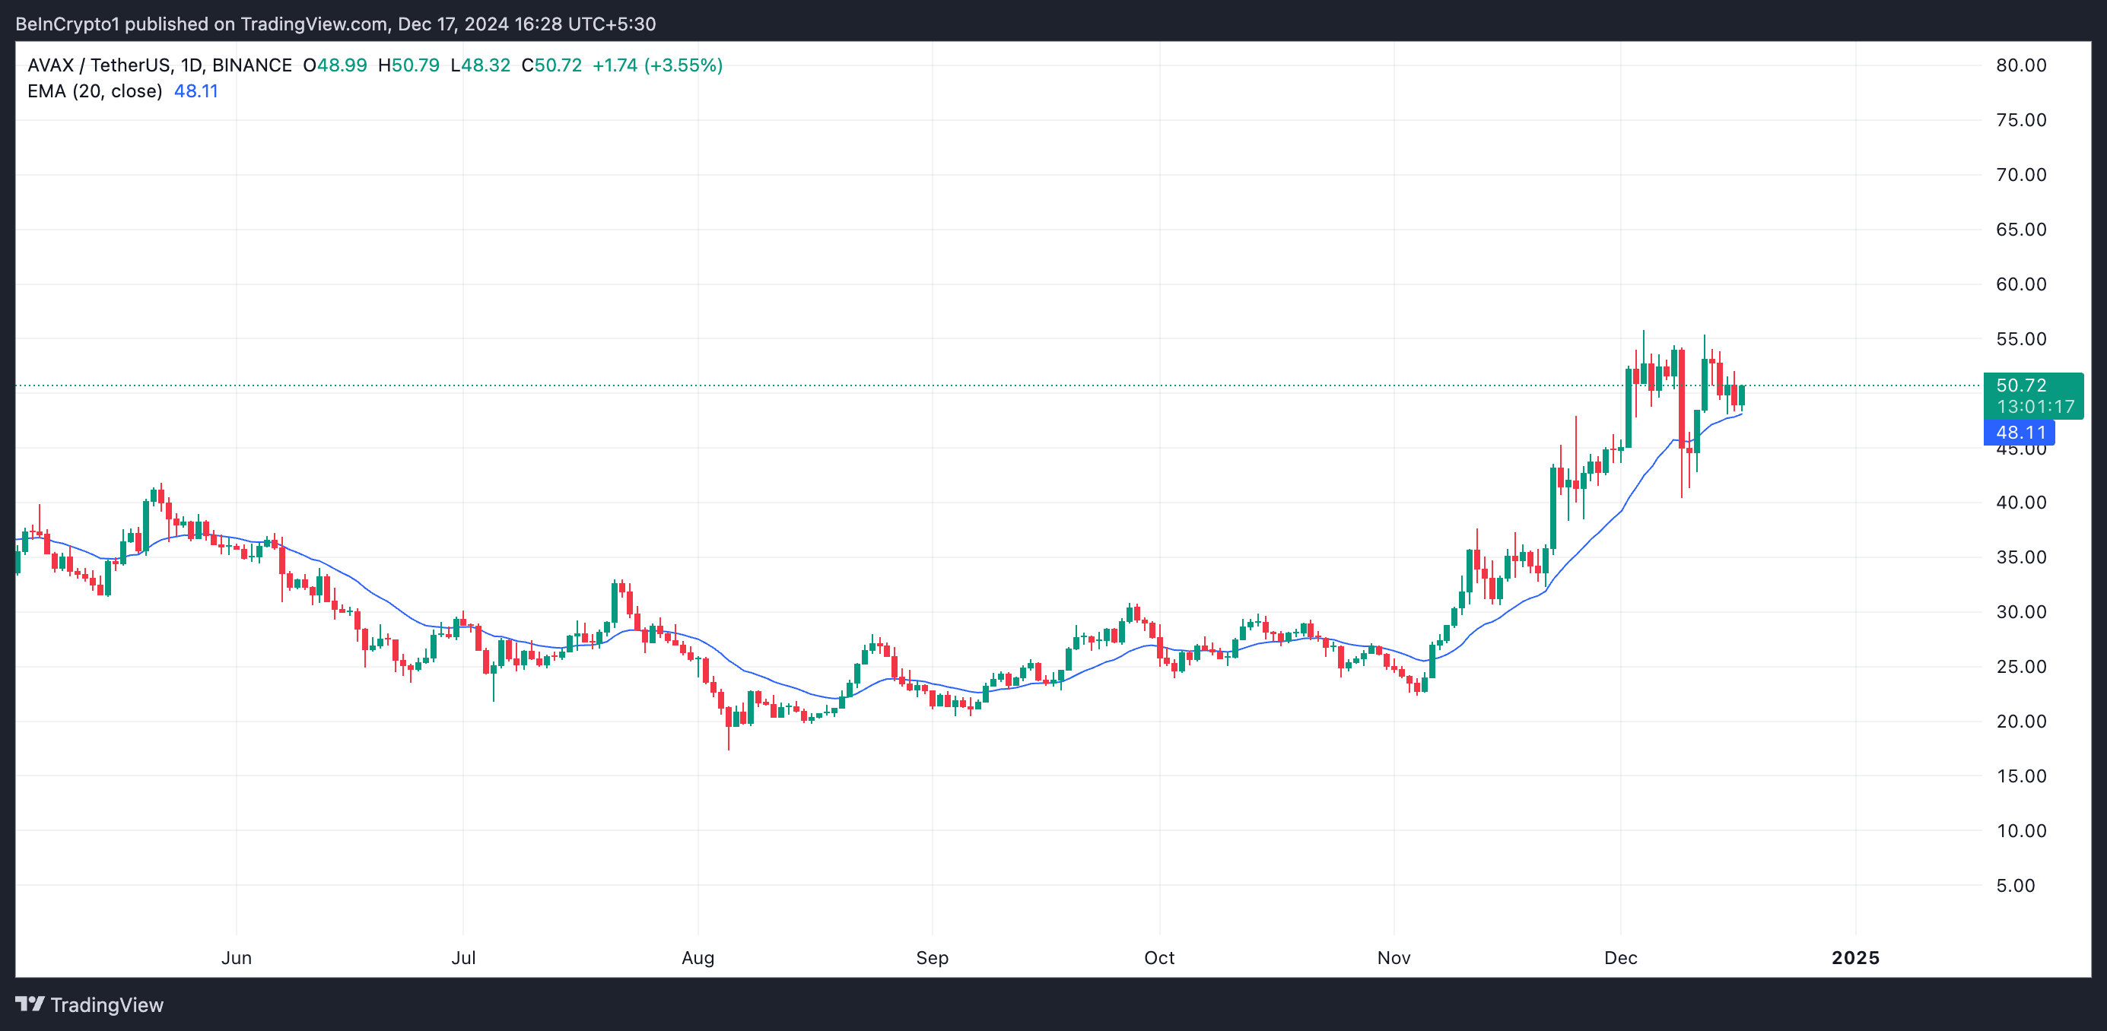The image size is (2107, 1031).
Task: Click the Nov label on time axis
Action: (x=1393, y=957)
